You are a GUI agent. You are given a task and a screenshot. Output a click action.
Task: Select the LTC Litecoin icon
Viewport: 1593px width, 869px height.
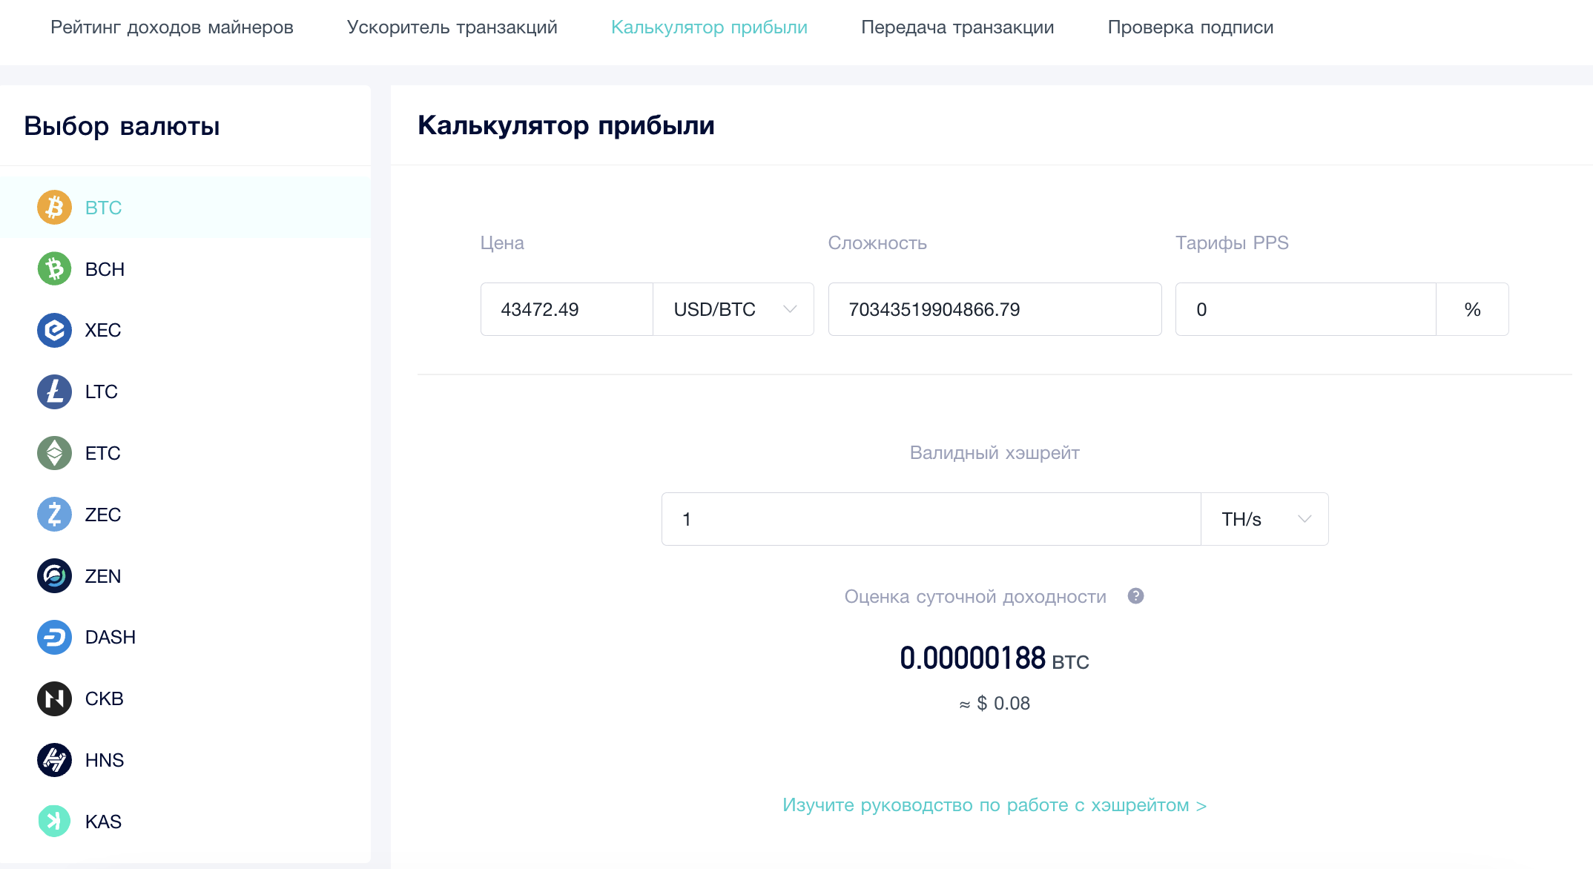(54, 391)
